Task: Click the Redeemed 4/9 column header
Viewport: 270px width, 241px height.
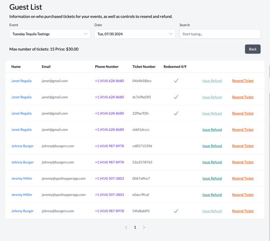Action: (x=175, y=67)
